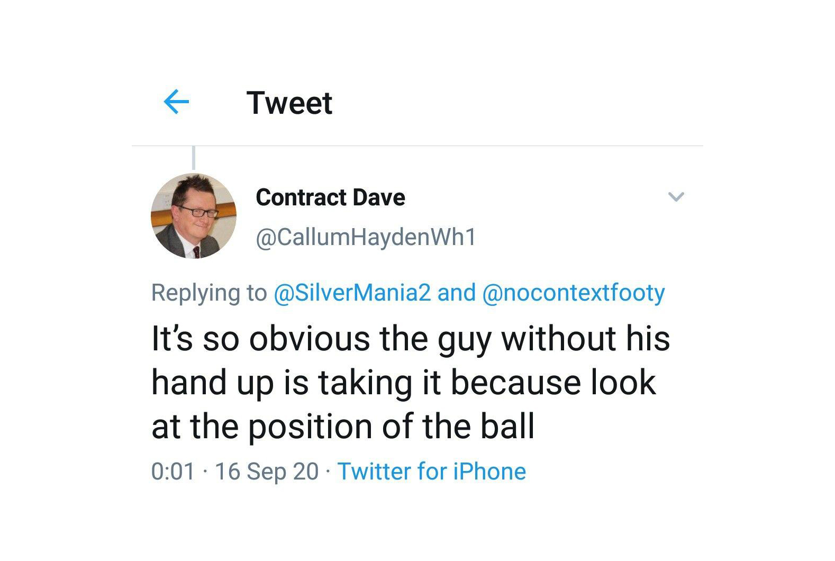Click the Replying to label
The width and height of the screenshot is (835, 561).
coord(209,293)
